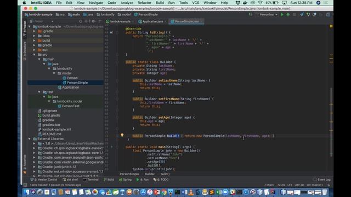Click the yellow lightbulb intention icon

(x=122, y=135)
